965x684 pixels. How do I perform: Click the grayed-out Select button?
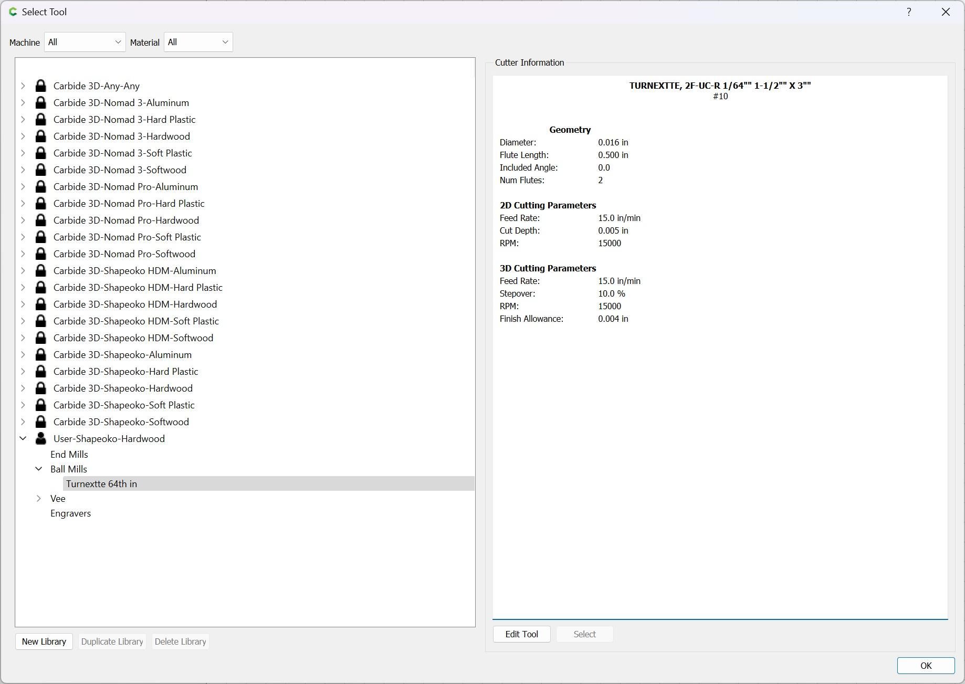[585, 634]
